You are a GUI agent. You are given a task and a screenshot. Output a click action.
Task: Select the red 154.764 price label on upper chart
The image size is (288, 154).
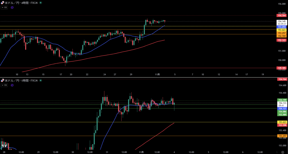[282, 16]
